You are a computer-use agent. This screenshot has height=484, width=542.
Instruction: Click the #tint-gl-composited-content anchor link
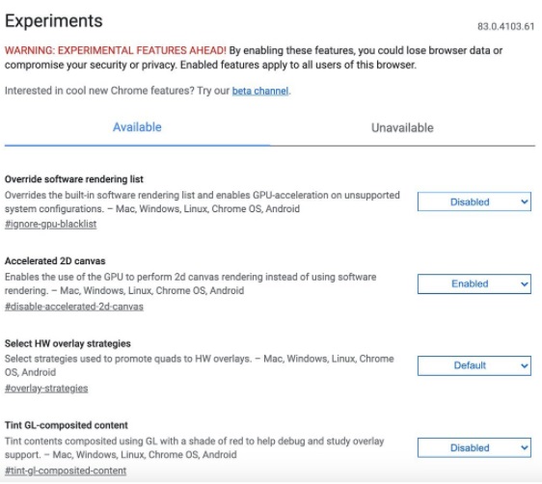coord(66,471)
